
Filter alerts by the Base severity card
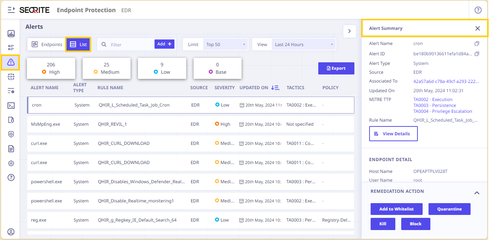218,68
